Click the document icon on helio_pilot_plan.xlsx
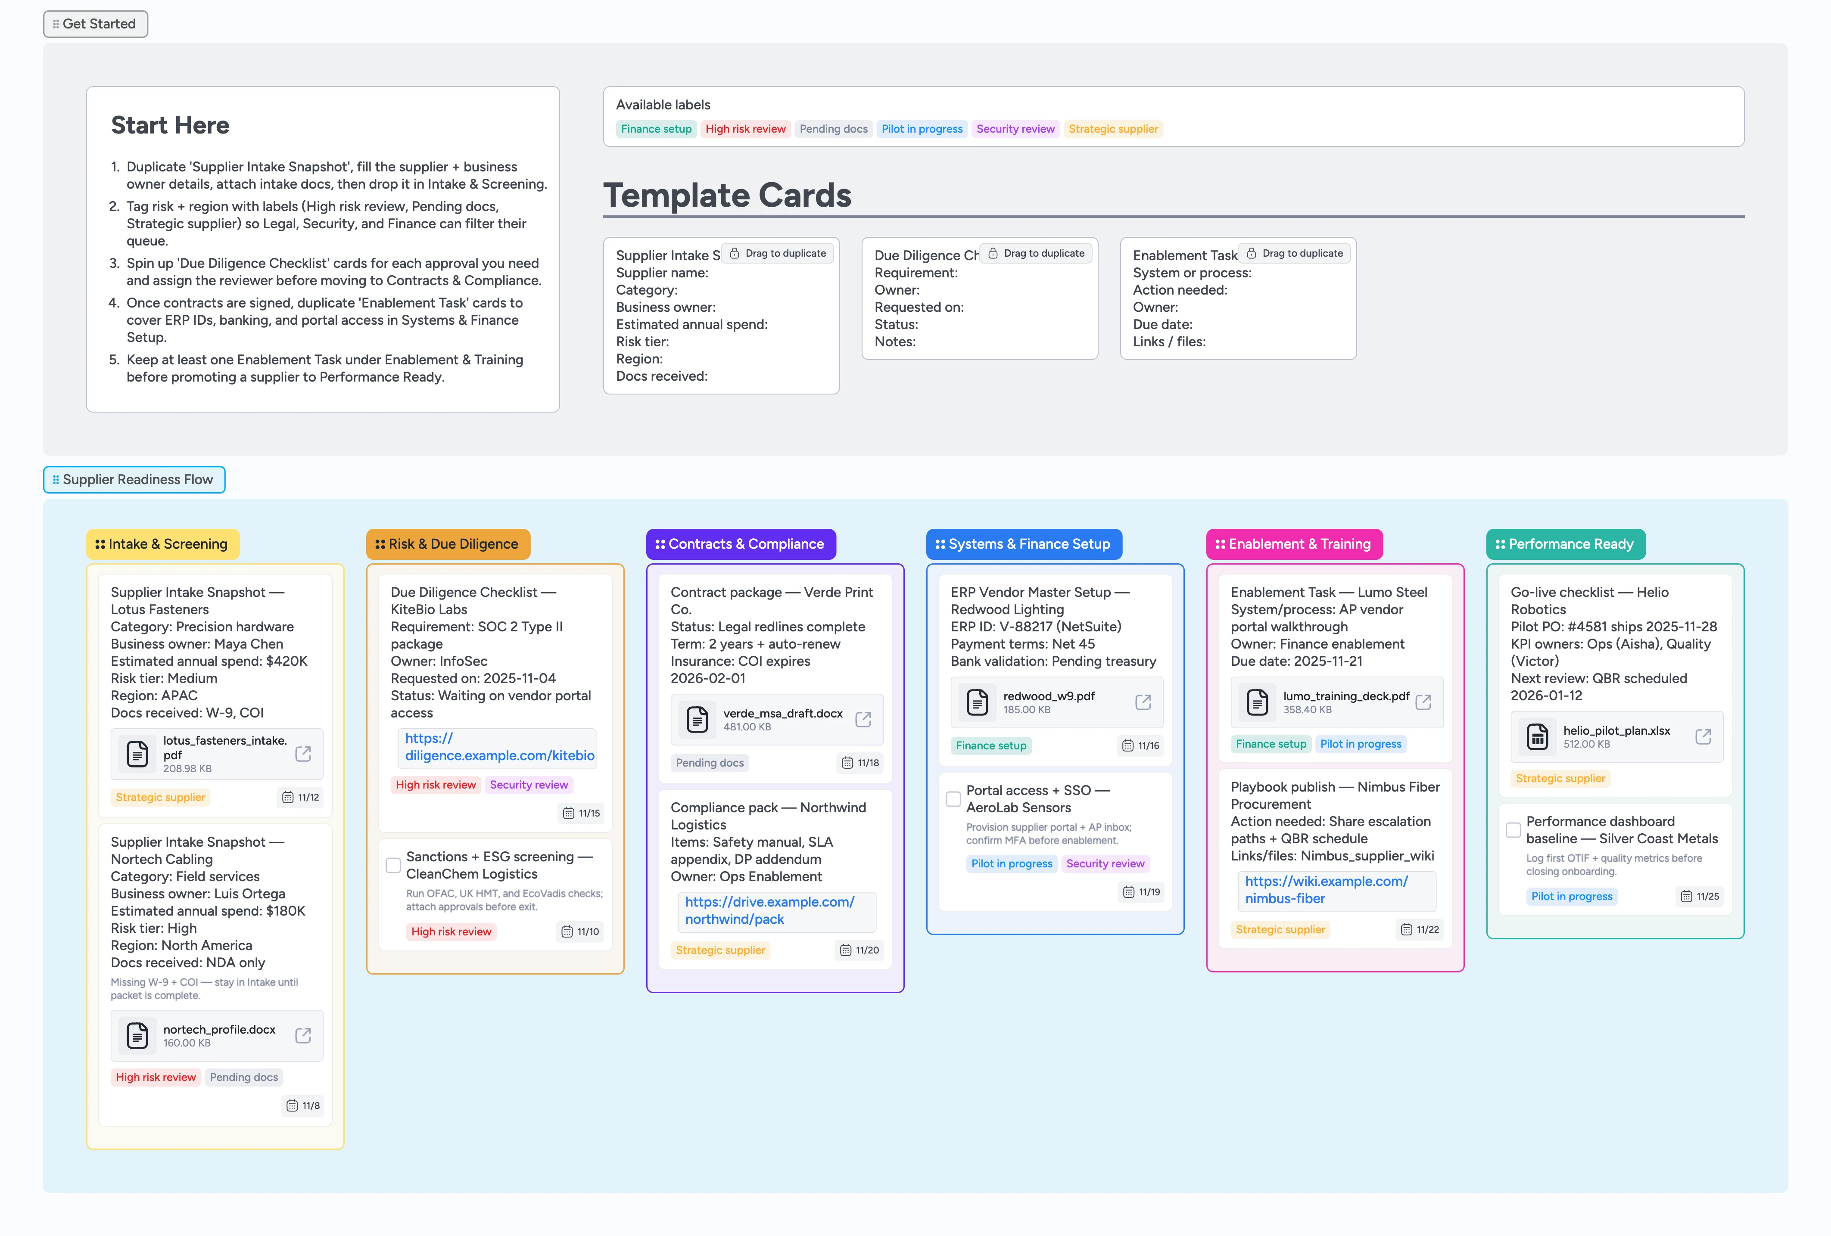Viewport: 1831px width, 1236px height. coord(1538,736)
